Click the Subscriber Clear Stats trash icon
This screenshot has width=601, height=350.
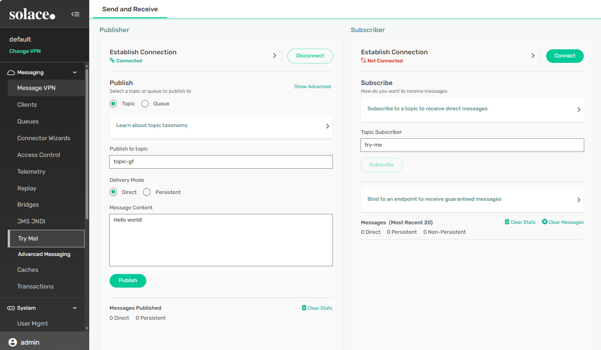point(507,222)
